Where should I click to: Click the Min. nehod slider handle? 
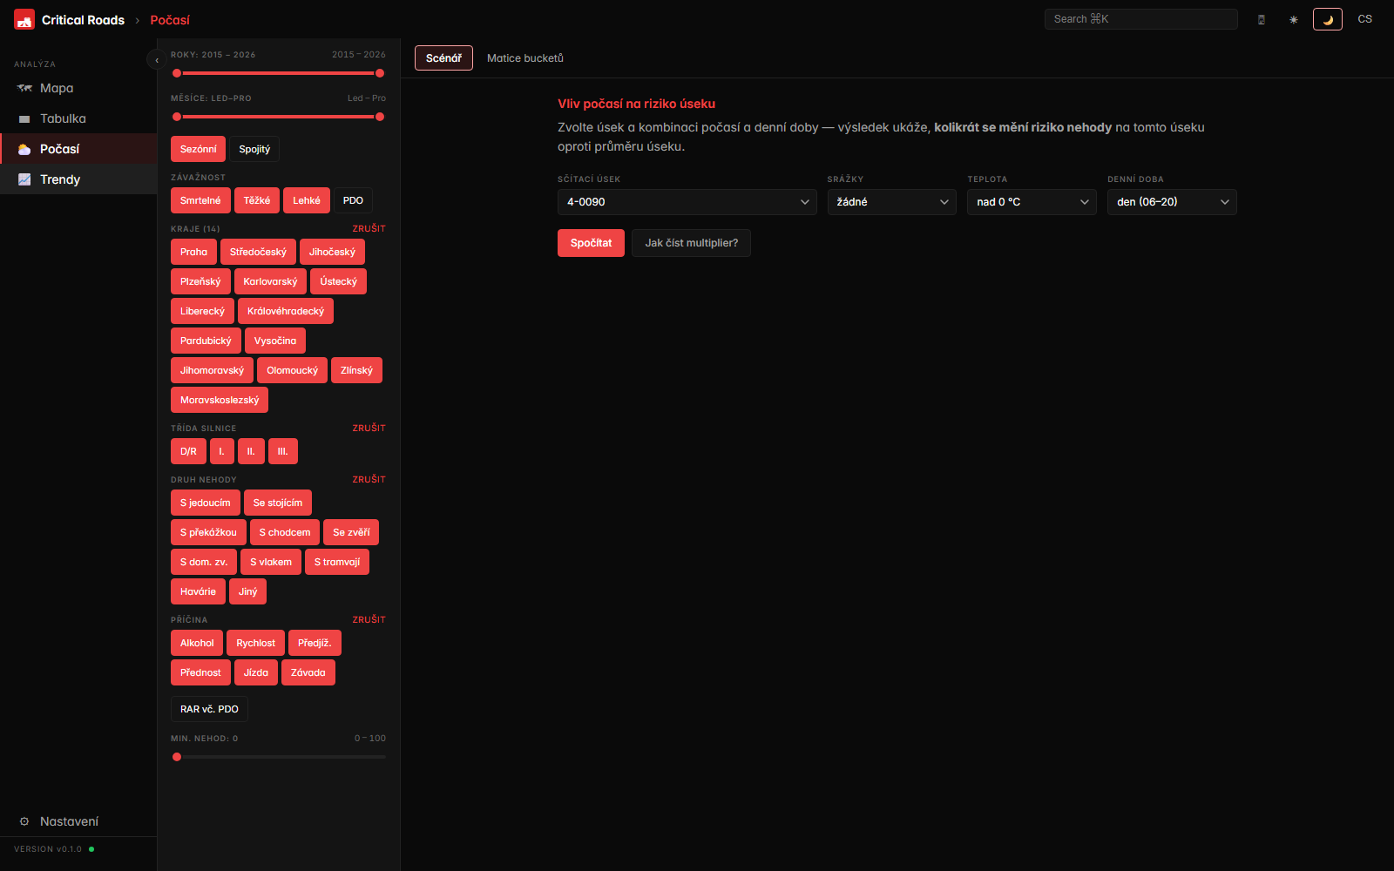pyautogui.click(x=177, y=757)
